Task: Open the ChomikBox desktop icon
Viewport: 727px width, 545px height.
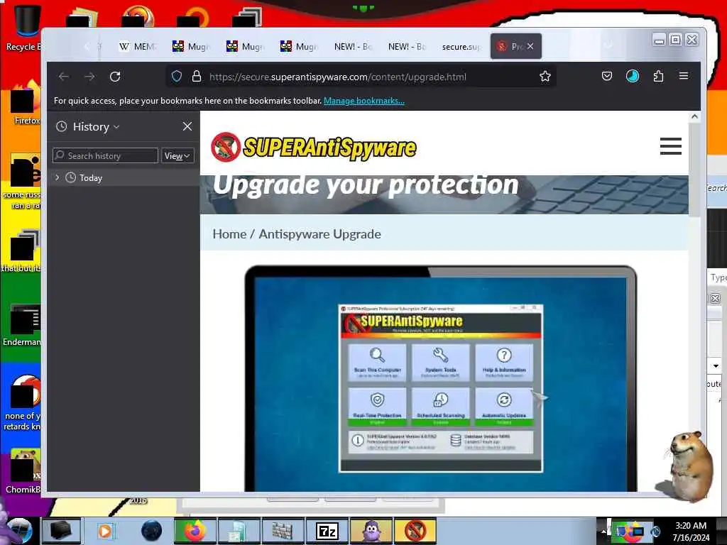Action: coord(23,472)
